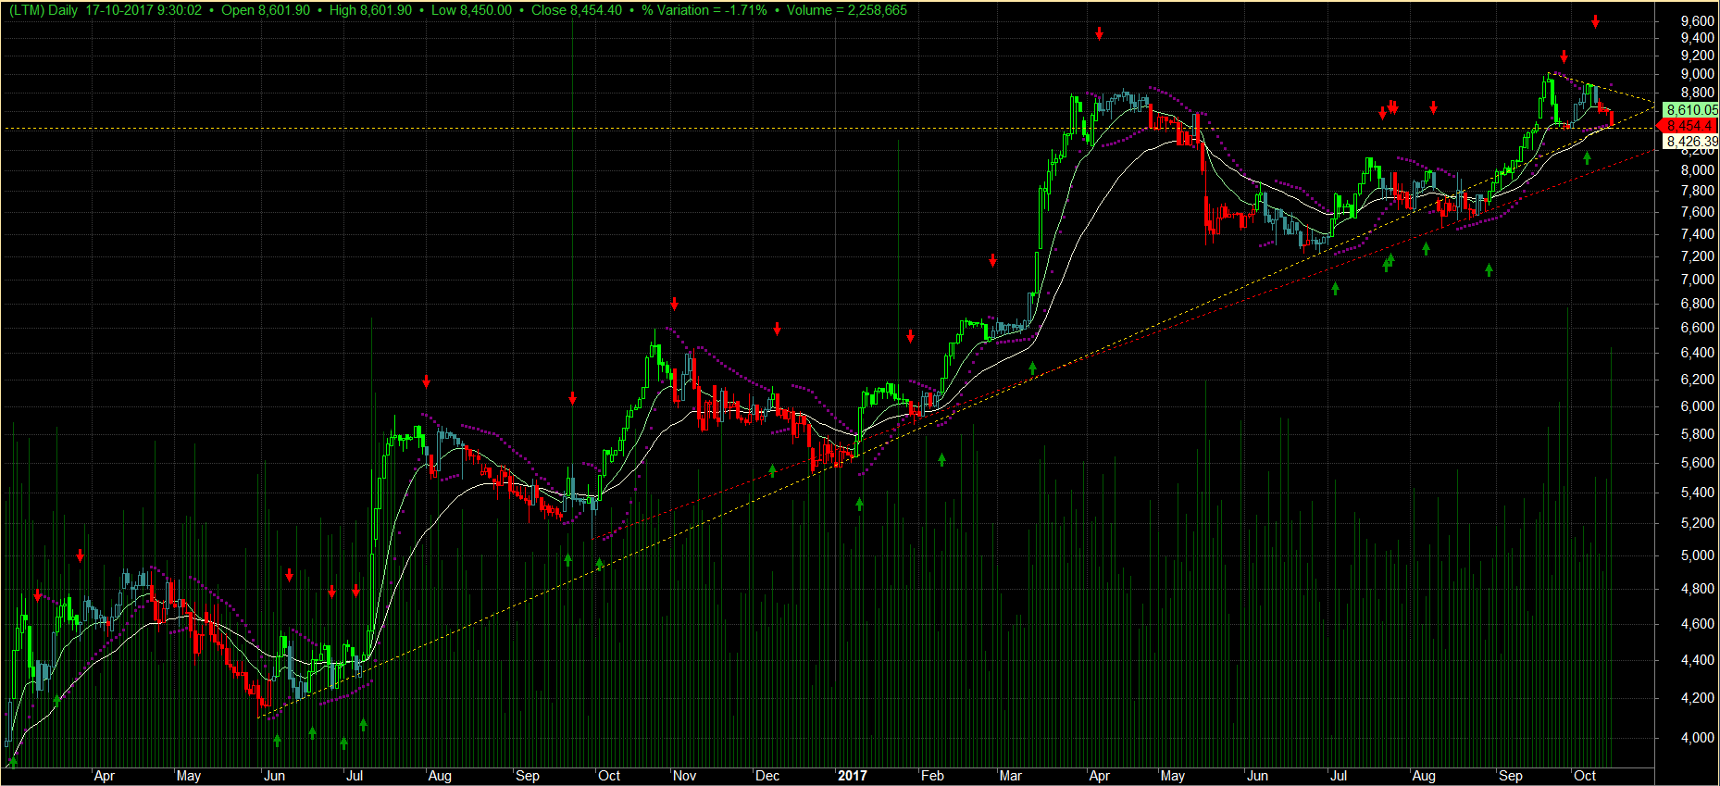Viewport: 1720px width, 786px height.
Task: Click the Dec label on the time axis
Action: (x=767, y=776)
